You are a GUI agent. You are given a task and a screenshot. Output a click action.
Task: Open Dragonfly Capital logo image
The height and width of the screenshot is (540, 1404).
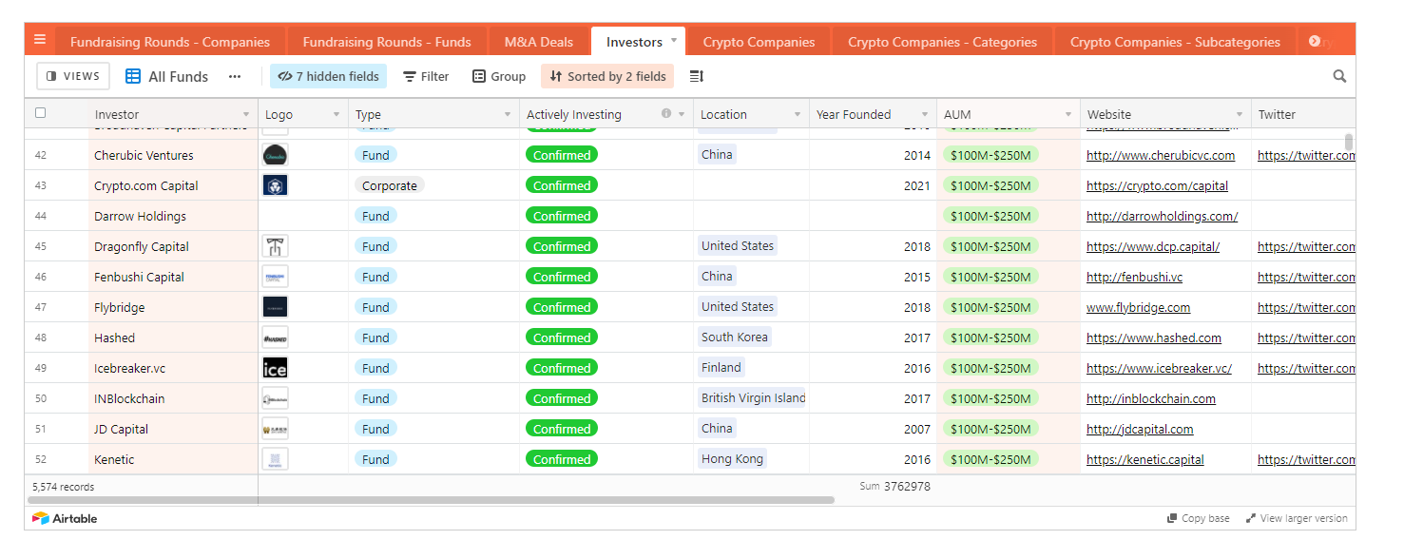275,246
